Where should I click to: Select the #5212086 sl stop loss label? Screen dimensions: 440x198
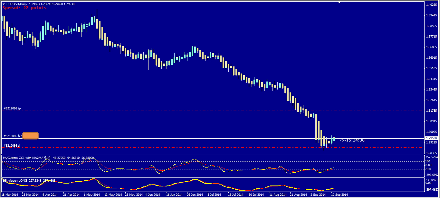pos(12,146)
